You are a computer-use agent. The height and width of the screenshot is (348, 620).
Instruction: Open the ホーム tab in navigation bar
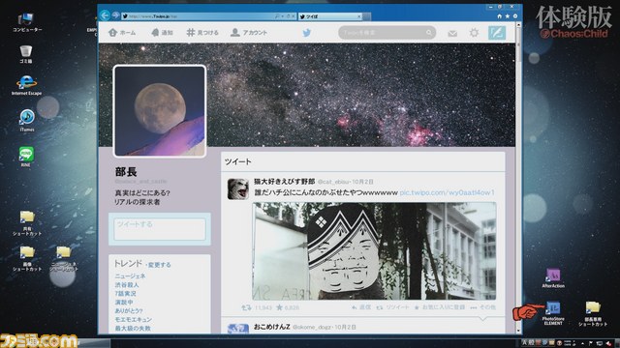[122, 33]
